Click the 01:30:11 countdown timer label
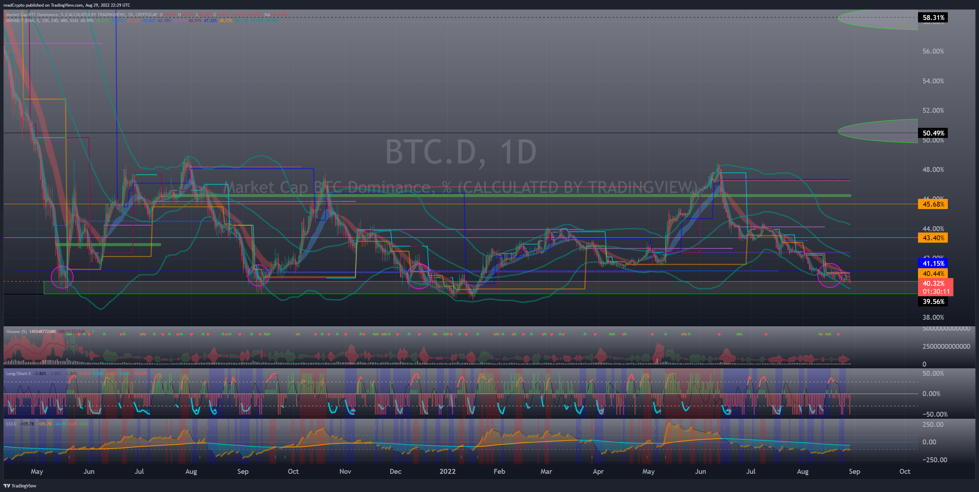Screen dimensions: 979x492 pos(936,292)
